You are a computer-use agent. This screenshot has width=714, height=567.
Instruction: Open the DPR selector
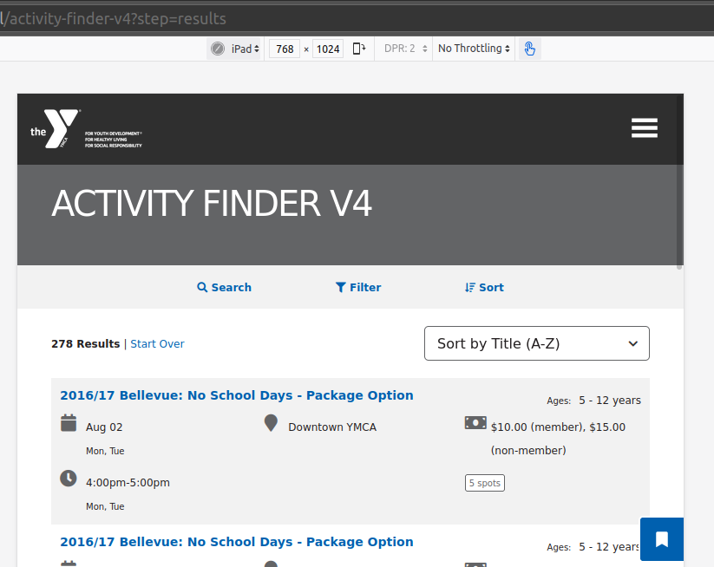405,49
